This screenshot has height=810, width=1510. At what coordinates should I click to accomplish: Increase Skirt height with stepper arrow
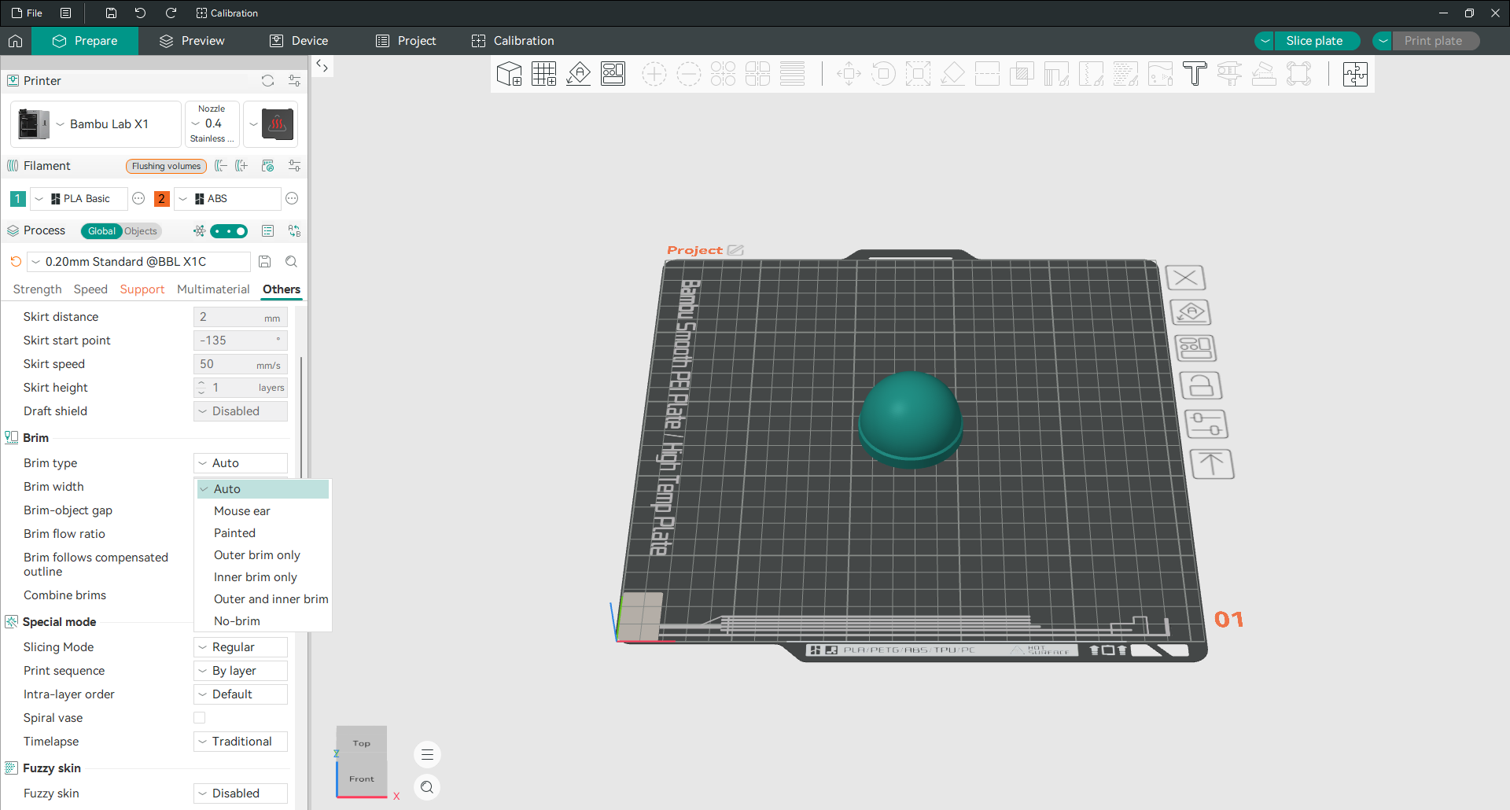click(201, 384)
